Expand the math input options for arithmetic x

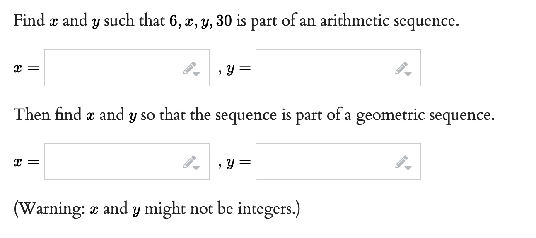[x=196, y=75]
